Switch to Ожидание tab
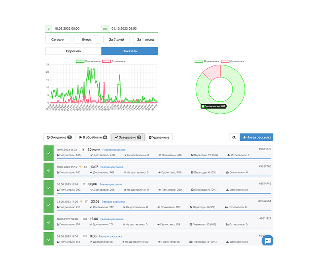The height and width of the screenshot is (268, 316). click(x=59, y=137)
